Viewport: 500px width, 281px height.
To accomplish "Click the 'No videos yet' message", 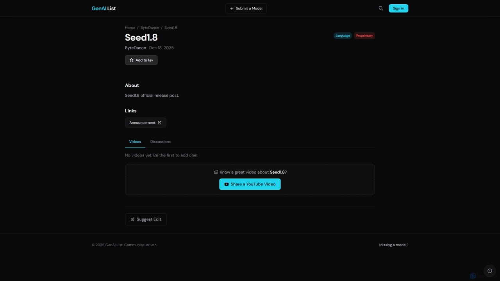I will (x=161, y=155).
